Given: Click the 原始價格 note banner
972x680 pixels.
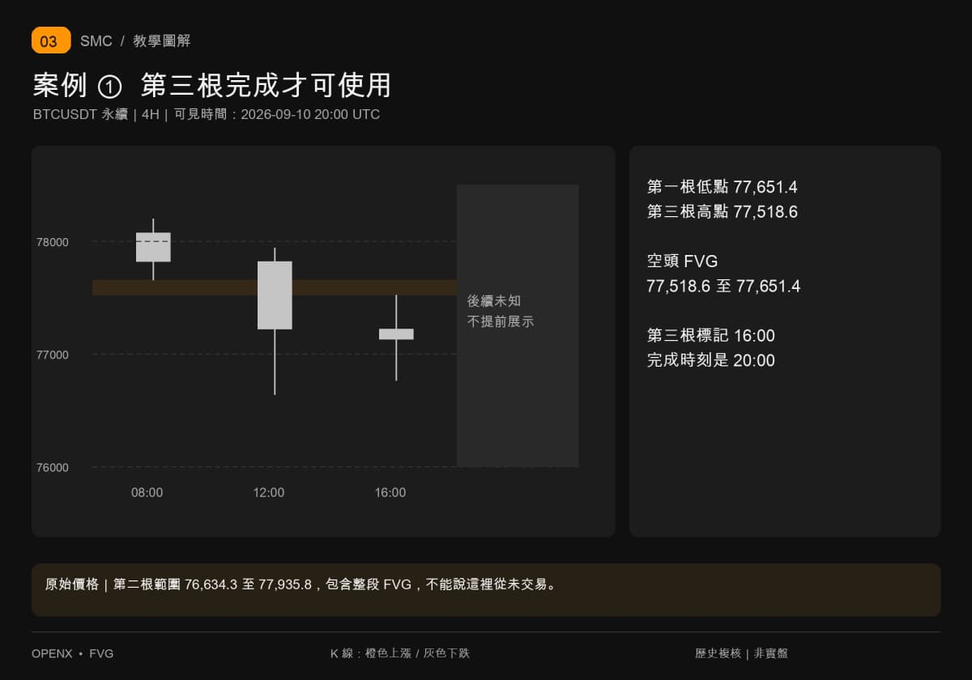Looking at the screenshot, I should pos(486,590).
